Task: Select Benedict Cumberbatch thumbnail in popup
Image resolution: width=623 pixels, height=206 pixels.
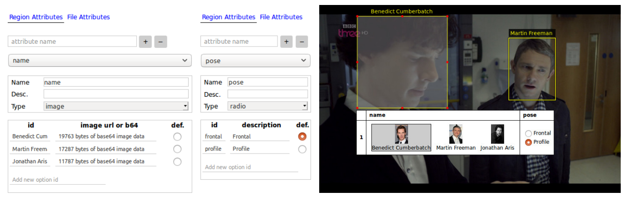Action: 401,138
